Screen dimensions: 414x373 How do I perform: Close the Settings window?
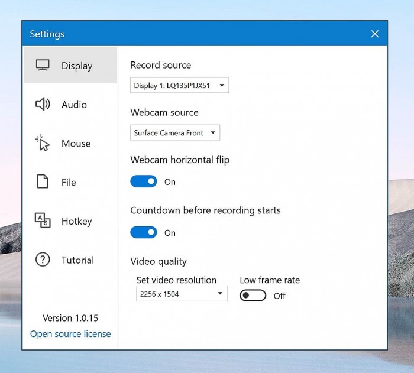coord(374,34)
